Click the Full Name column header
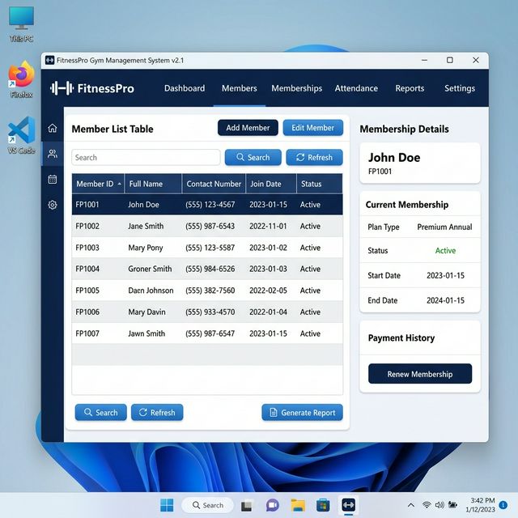Viewport: 518px width, 518px height. [153, 184]
